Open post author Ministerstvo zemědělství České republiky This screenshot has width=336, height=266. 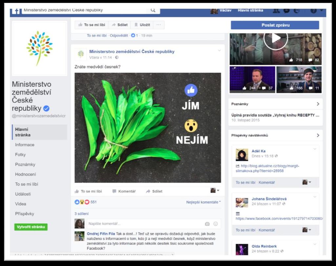(132, 51)
